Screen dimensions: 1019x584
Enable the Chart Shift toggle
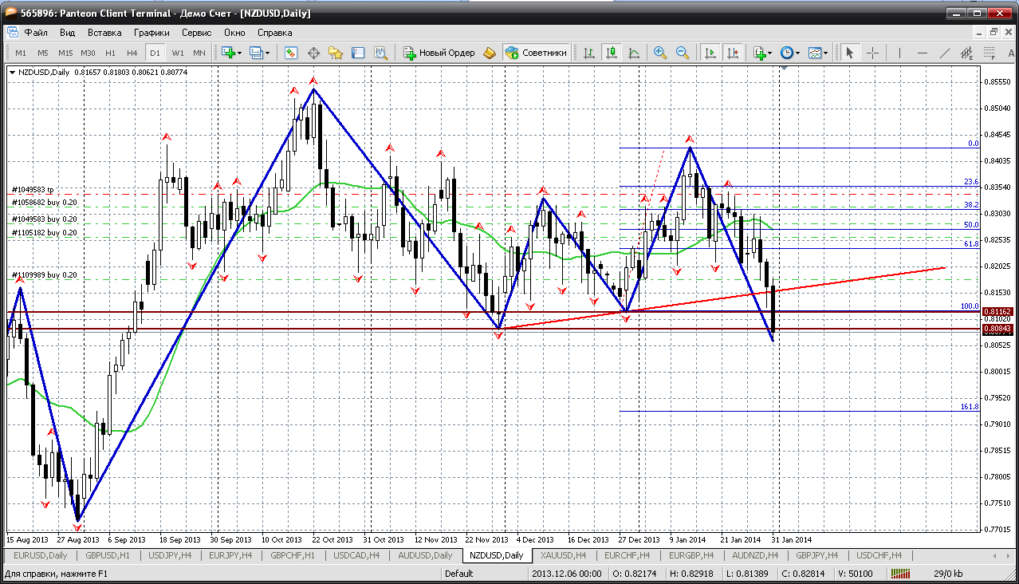click(x=732, y=53)
